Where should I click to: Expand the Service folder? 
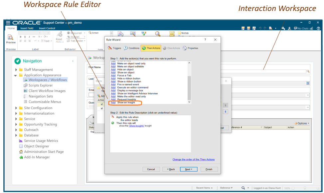[x=16, y=119]
